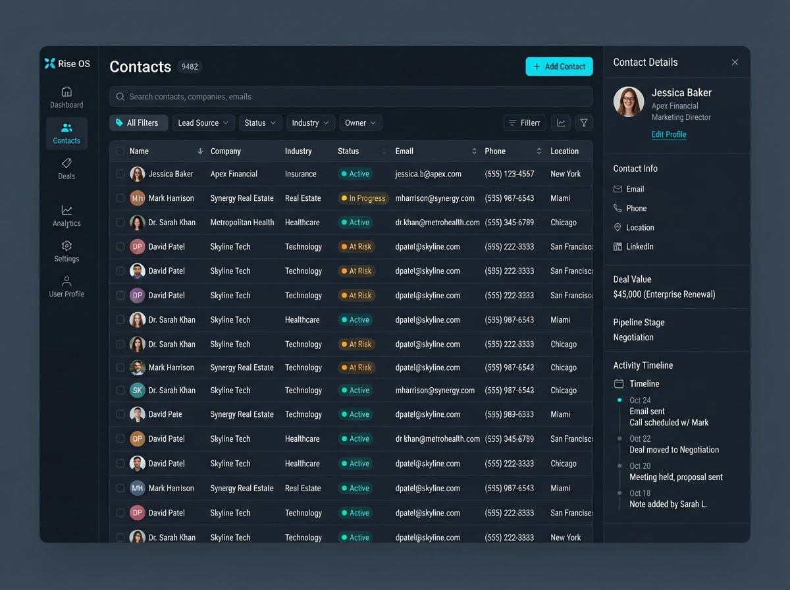The width and height of the screenshot is (790, 590).
Task: Check the Metropolitan Health row checkbox
Action: [x=120, y=223]
